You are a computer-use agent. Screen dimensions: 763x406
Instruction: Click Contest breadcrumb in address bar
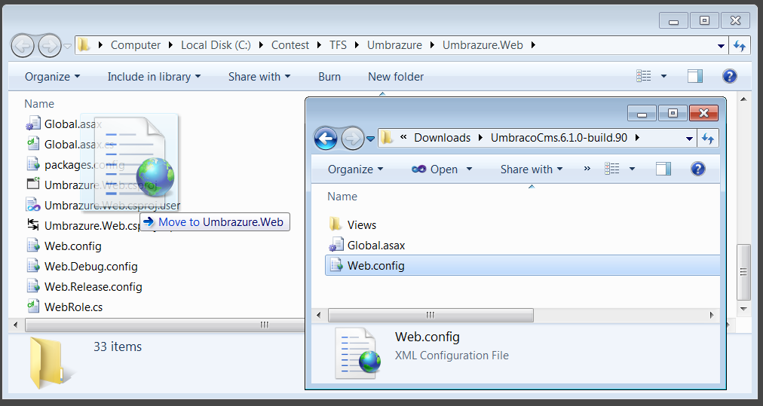[290, 45]
